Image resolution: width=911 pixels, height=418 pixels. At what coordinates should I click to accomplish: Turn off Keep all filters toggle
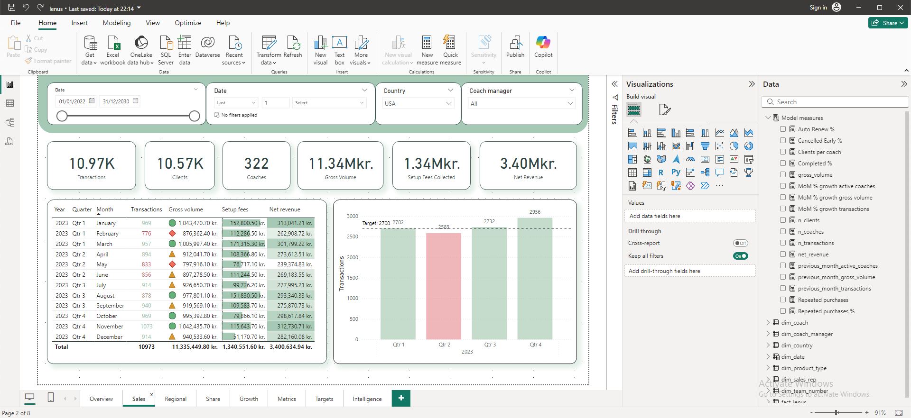click(741, 256)
